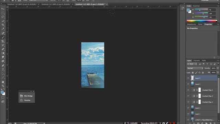Select the Magic Wand tool
The width and height of the screenshot is (220, 124).
pyautogui.click(x=3, y=21)
